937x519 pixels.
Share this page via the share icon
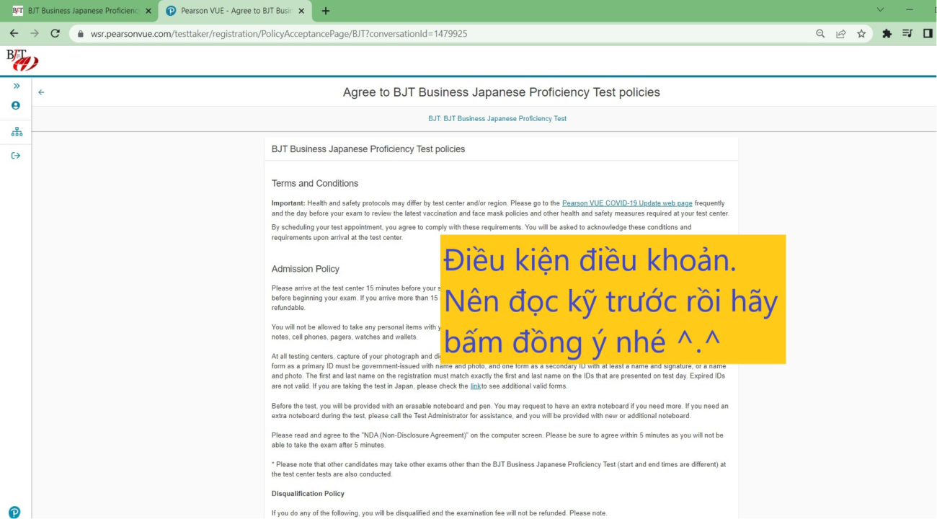[x=840, y=34]
